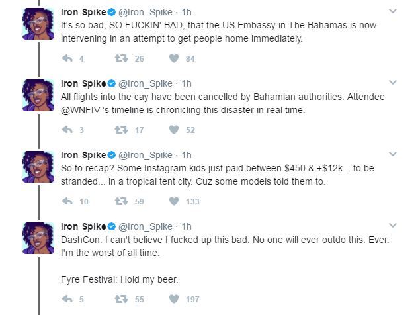Retweet the DashCon Fyre Festival tweet
418x315 pixels.
pos(121,300)
